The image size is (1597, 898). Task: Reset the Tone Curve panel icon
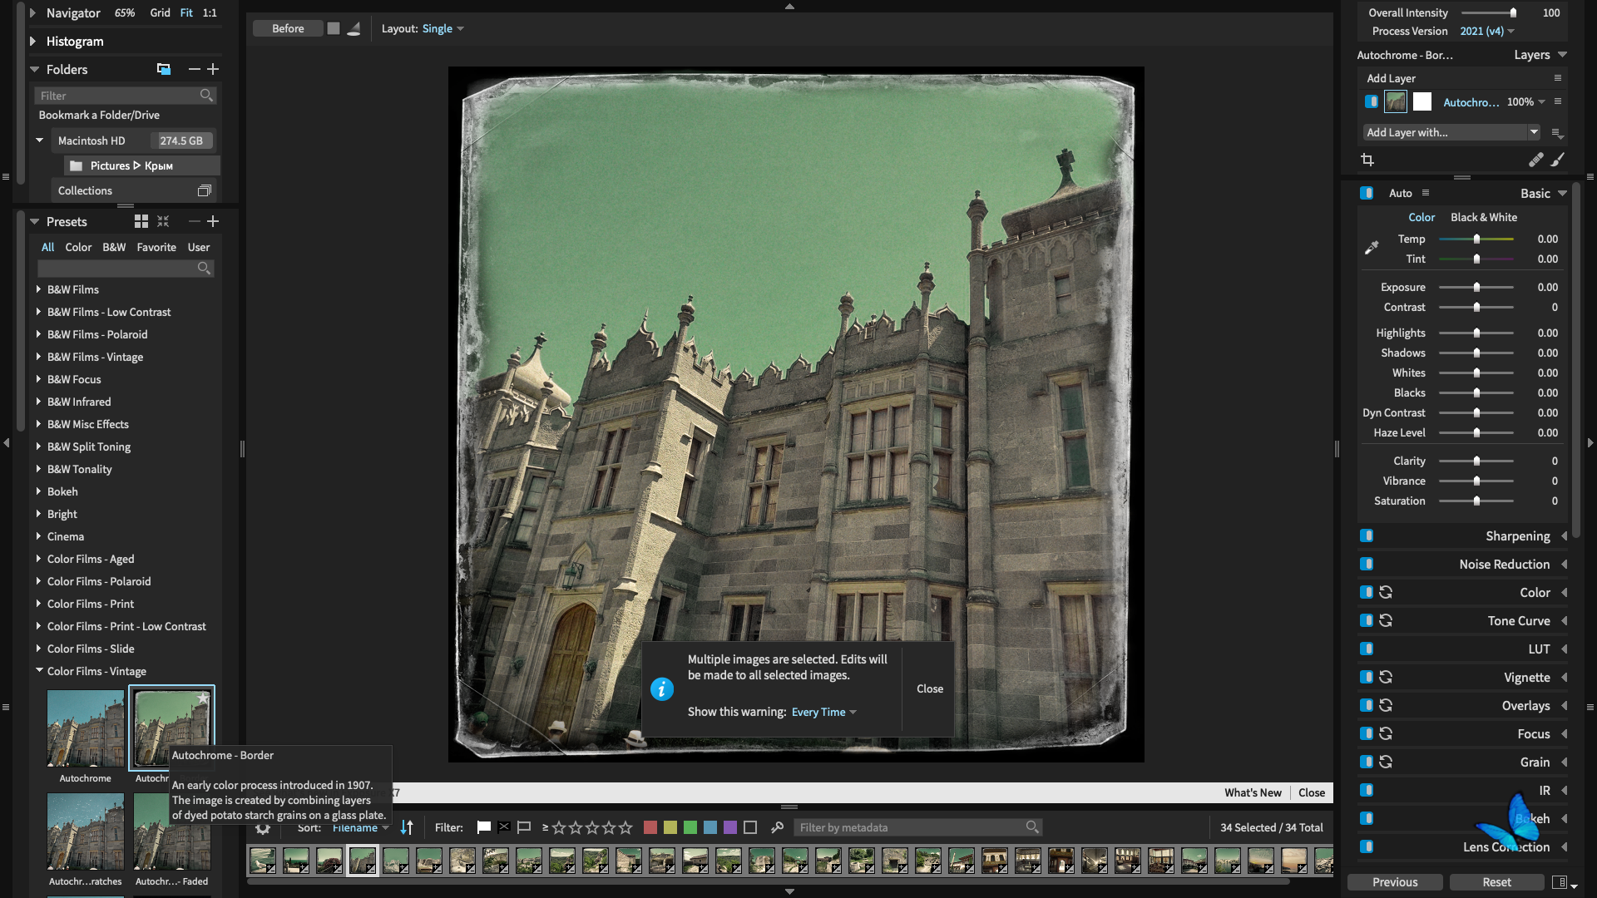pyautogui.click(x=1386, y=620)
